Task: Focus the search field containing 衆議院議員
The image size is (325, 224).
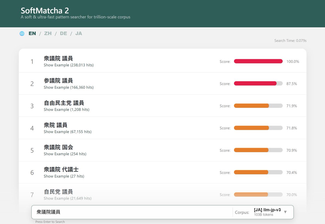Action: click(x=132, y=212)
